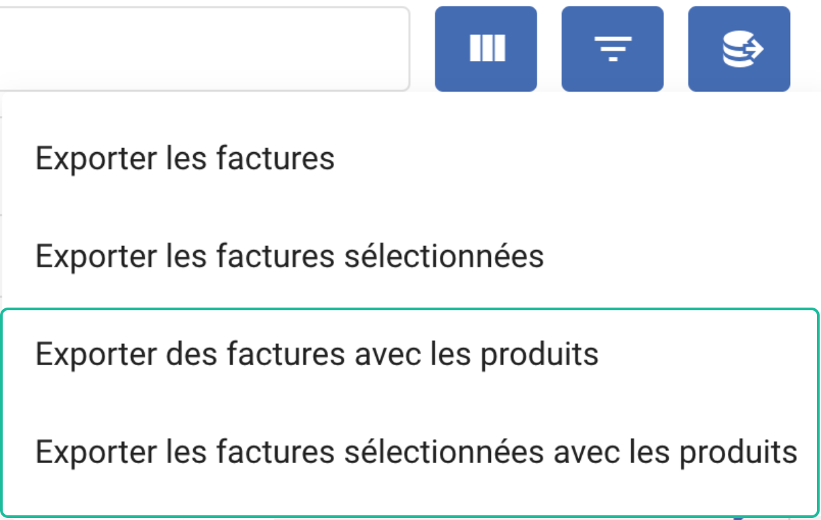Show the filter panel using blue filter button
This screenshot has width=821, height=520.
(x=612, y=49)
